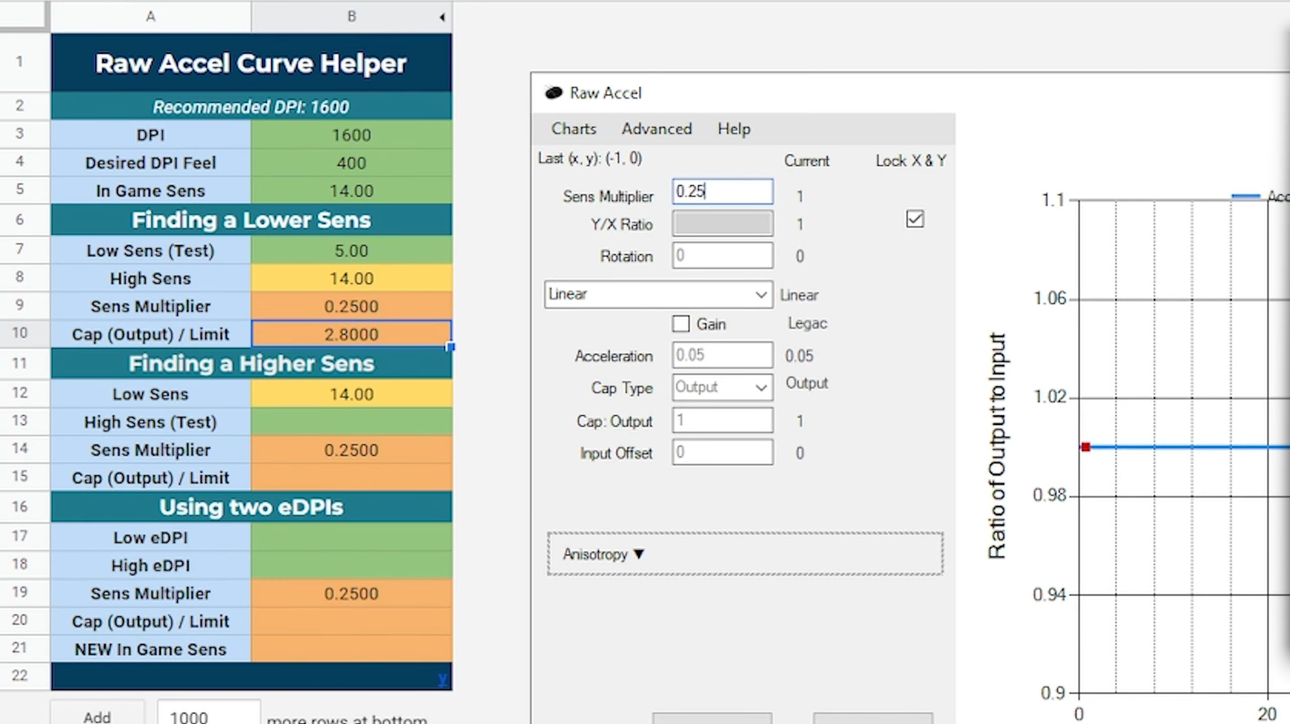The width and height of the screenshot is (1290, 724).
Task: Open the Linear acceleration type dropdown
Action: tap(658, 295)
